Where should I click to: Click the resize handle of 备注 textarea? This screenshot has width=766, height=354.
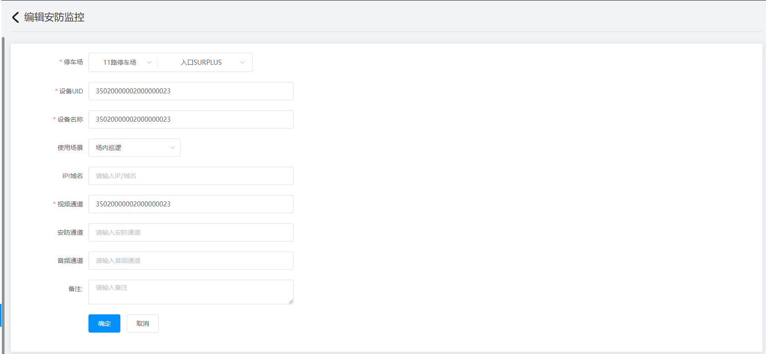(x=290, y=301)
